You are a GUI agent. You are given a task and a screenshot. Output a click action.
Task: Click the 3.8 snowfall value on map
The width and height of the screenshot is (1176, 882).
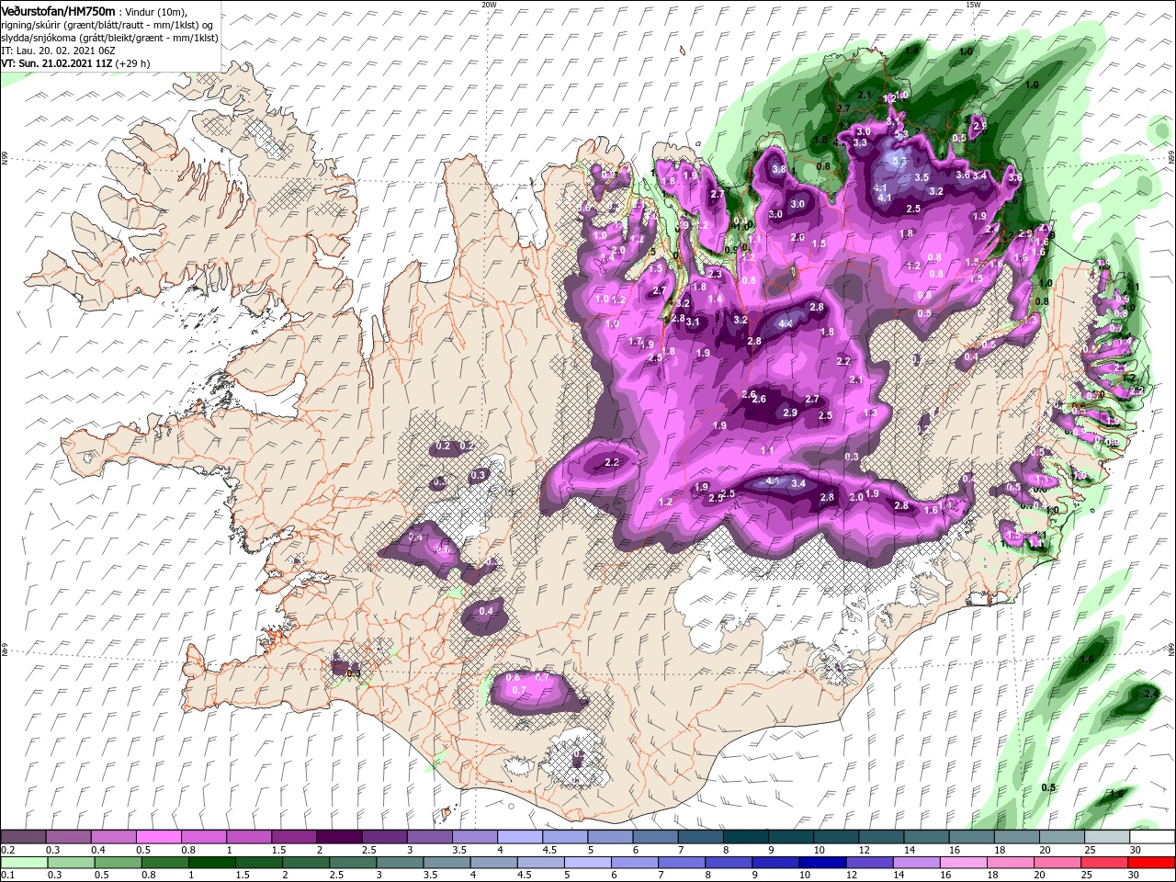[x=778, y=170]
